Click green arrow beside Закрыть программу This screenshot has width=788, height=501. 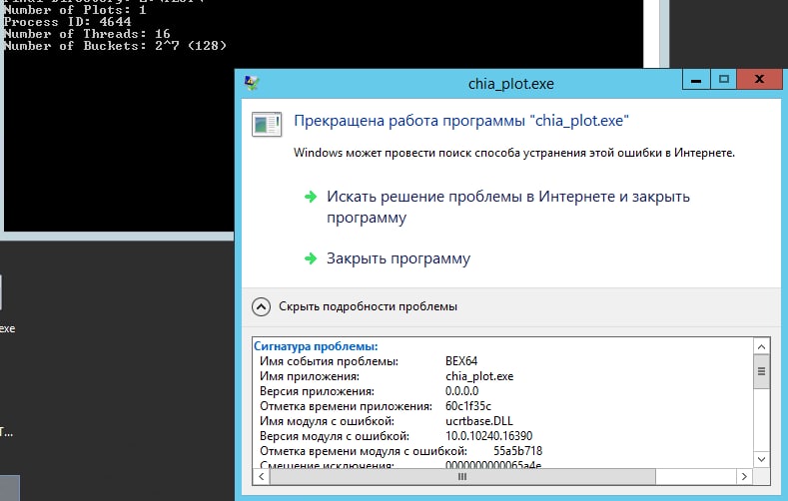tap(311, 258)
